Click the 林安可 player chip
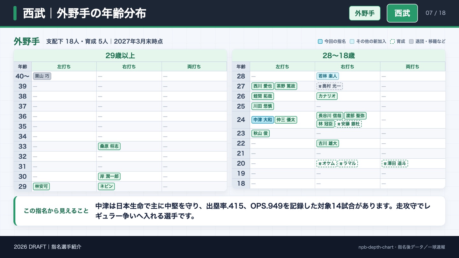 tap(41, 187)
